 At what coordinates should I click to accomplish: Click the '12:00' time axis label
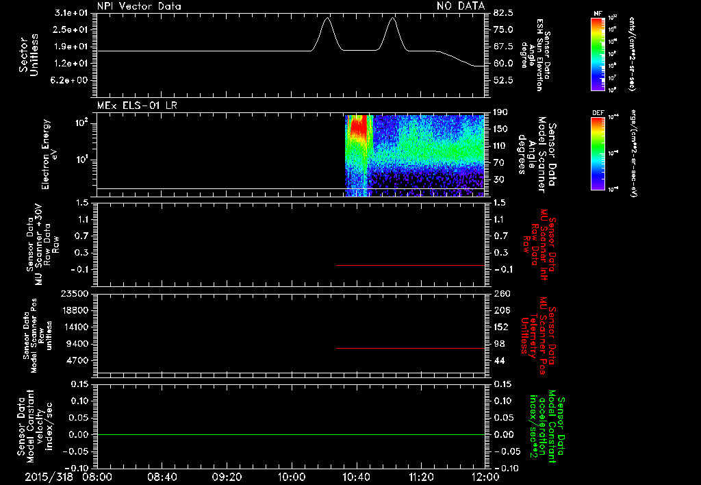click(486, 477)
